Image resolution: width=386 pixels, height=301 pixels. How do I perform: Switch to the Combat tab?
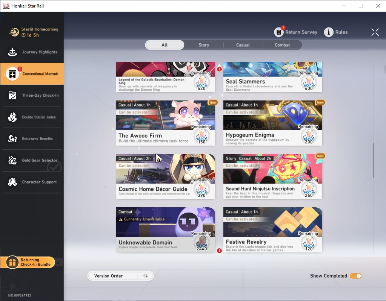point(282,45)
